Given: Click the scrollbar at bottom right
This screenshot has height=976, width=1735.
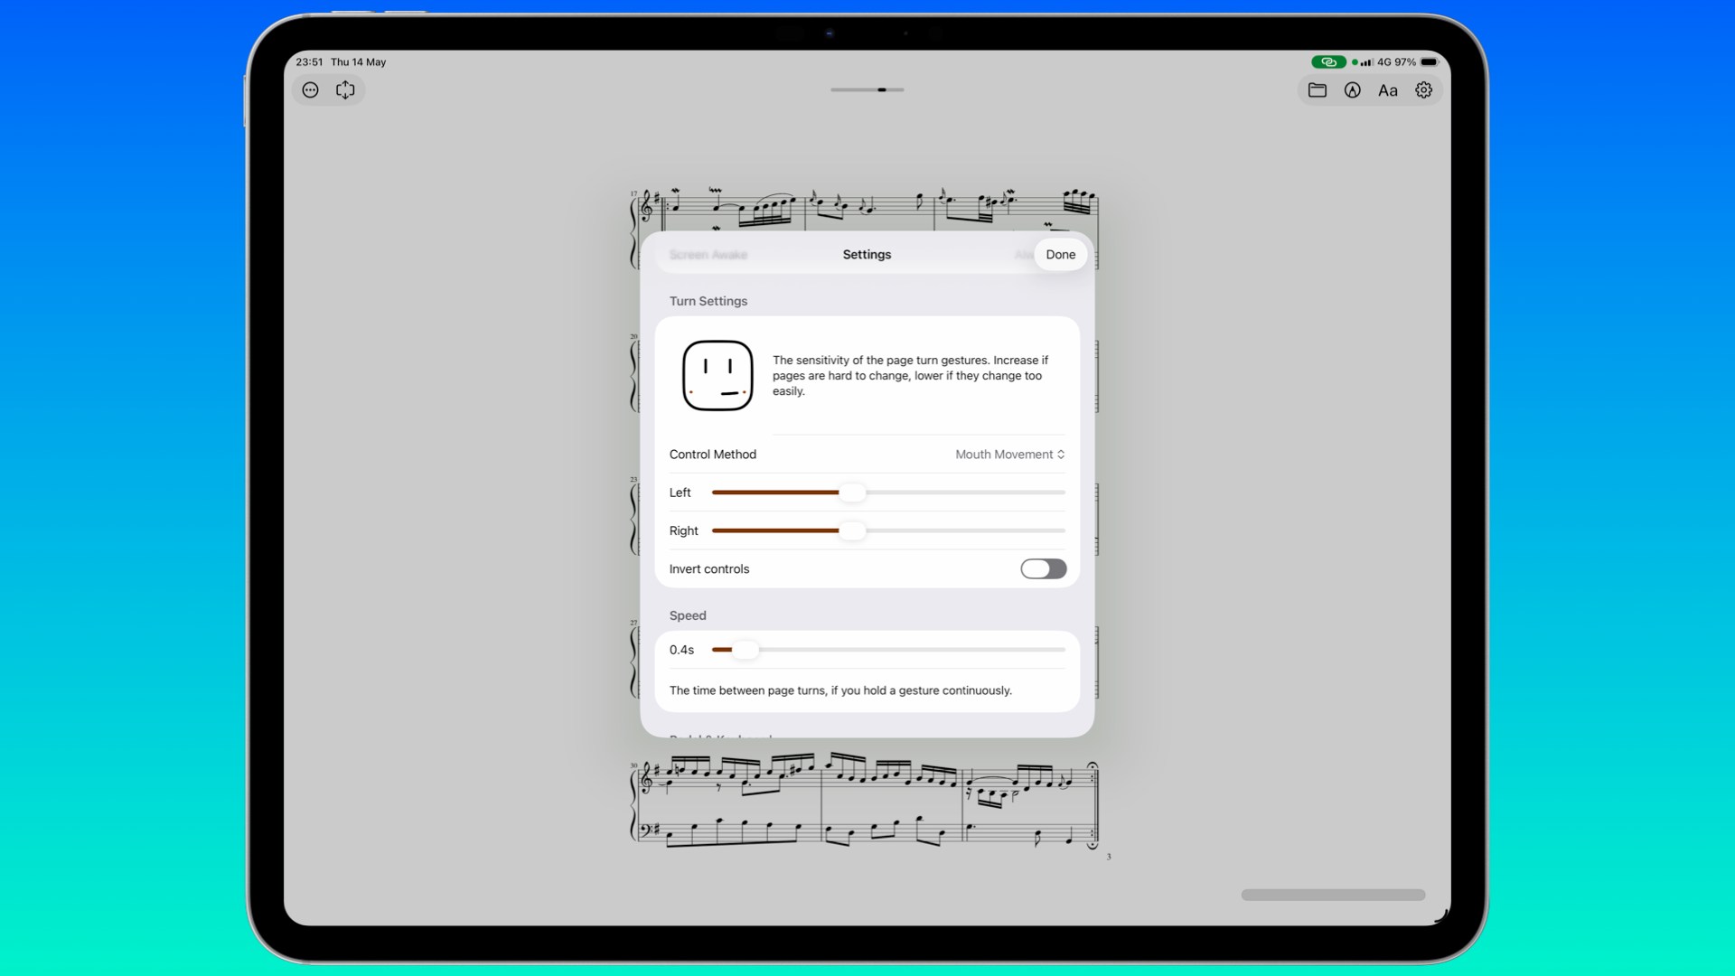Looking at the screenshot, I should tap(1333, 895).
